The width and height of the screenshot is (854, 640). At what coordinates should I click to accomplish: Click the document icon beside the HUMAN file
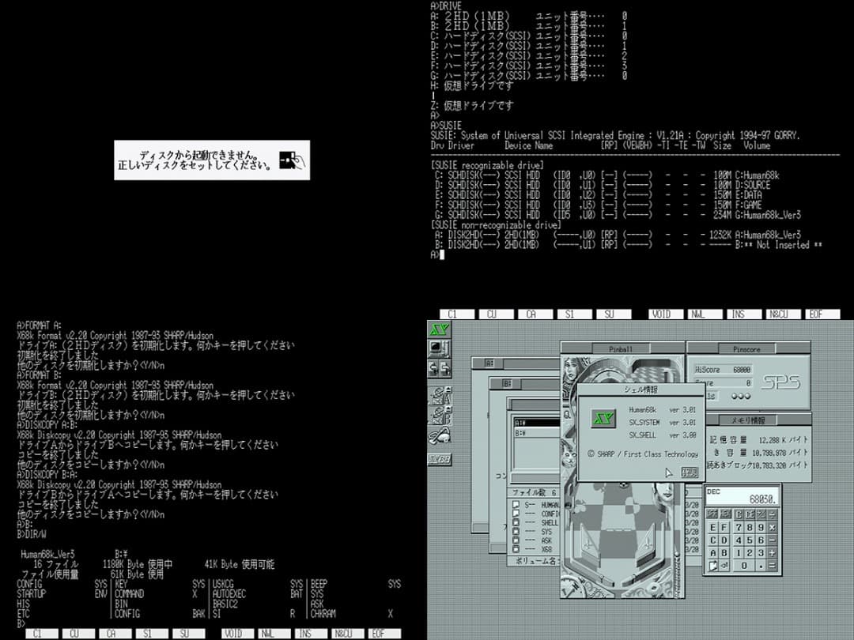coord(516,504)
